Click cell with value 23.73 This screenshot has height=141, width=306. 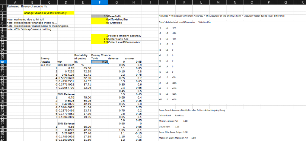(83, 110)
